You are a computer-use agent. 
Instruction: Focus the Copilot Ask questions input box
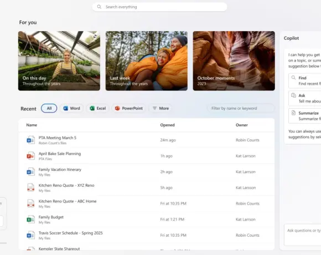[303, 235]
